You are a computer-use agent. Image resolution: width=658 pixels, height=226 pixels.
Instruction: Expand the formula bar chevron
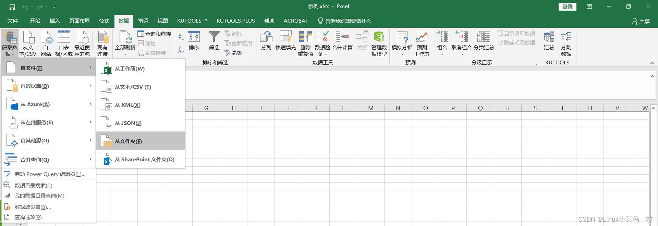pos(652,76)
